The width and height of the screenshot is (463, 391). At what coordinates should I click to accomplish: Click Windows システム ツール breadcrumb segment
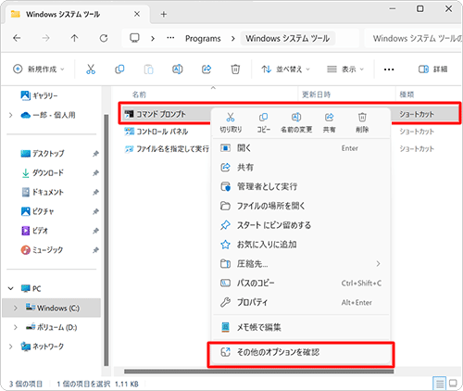tap(288, 38)
